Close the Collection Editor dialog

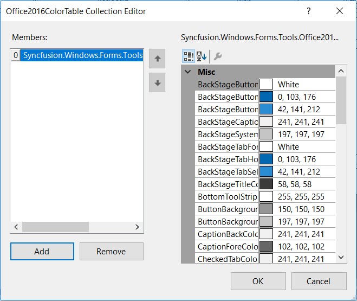(x=340, y=11)
